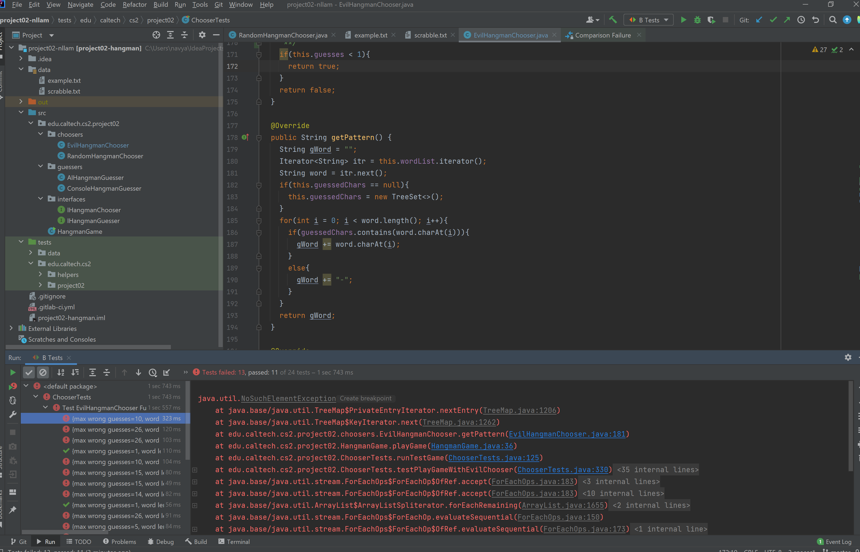860x552 pixels.
Task: Select HangmanGame class in project tree
Action: (x=80, y=232)
